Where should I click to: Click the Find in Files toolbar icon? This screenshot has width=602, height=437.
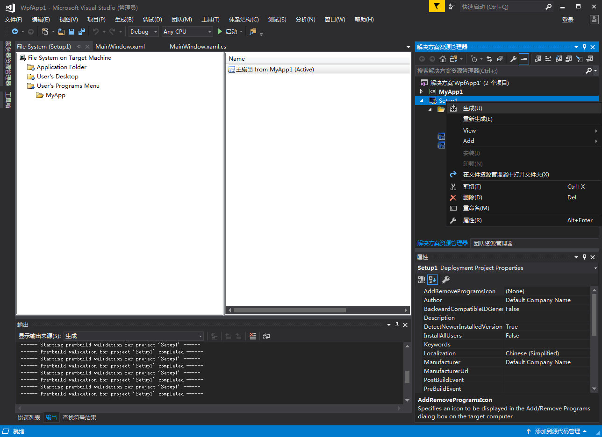253,32
